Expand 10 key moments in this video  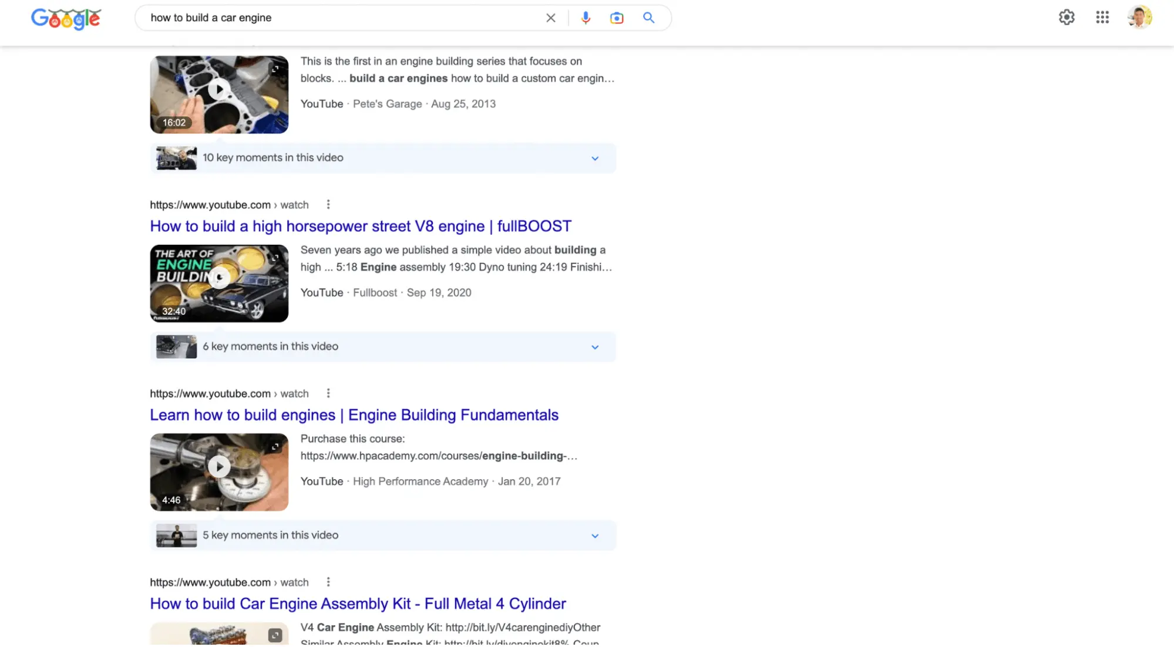594,159
